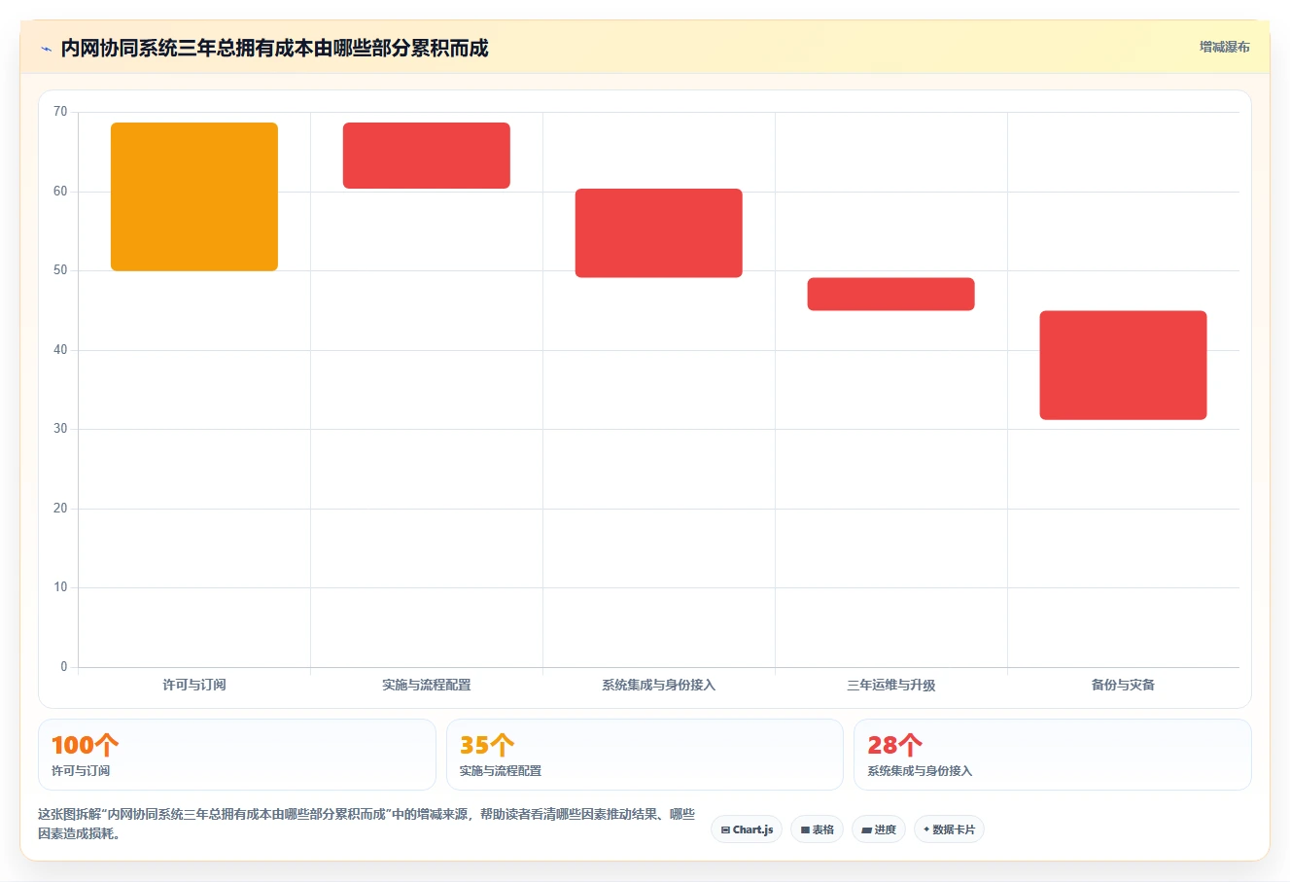Click the lightning icon beside the chart title
This screenshot has height=882, width=1290.
tap(46, 49)
